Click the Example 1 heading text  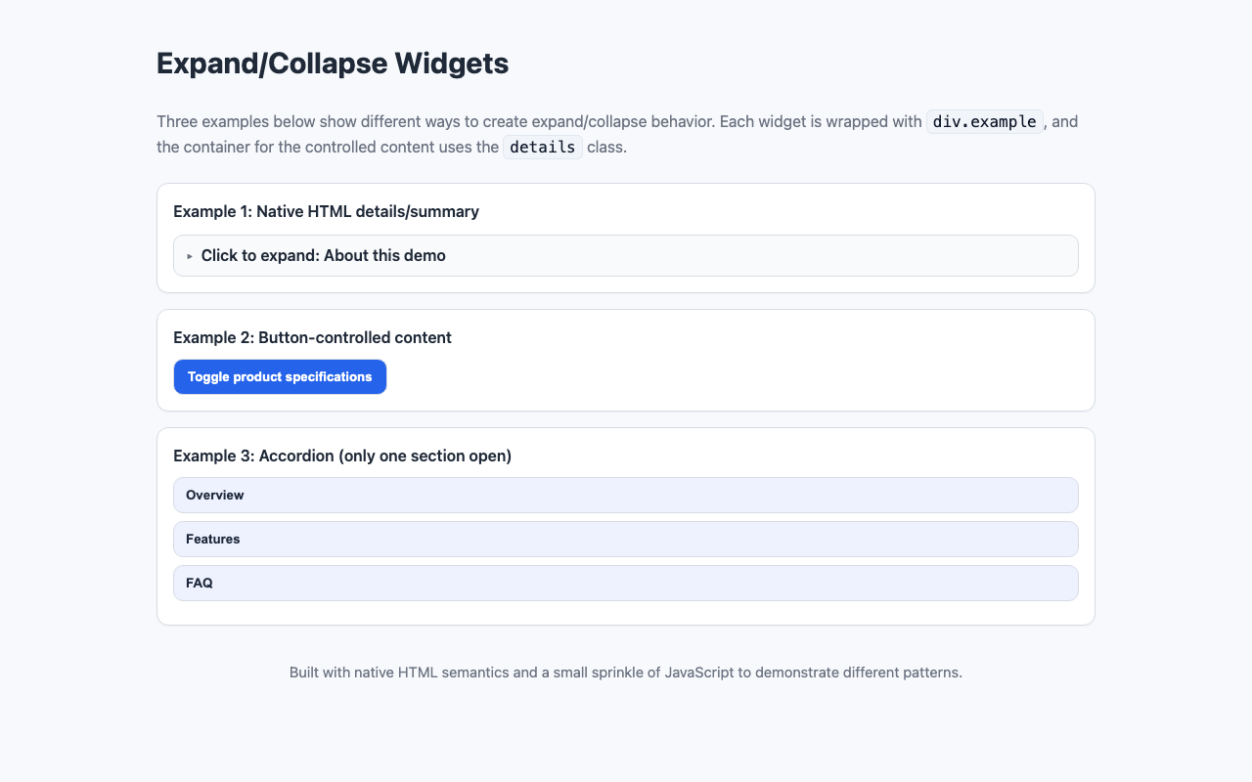click(x=326, y=211)
